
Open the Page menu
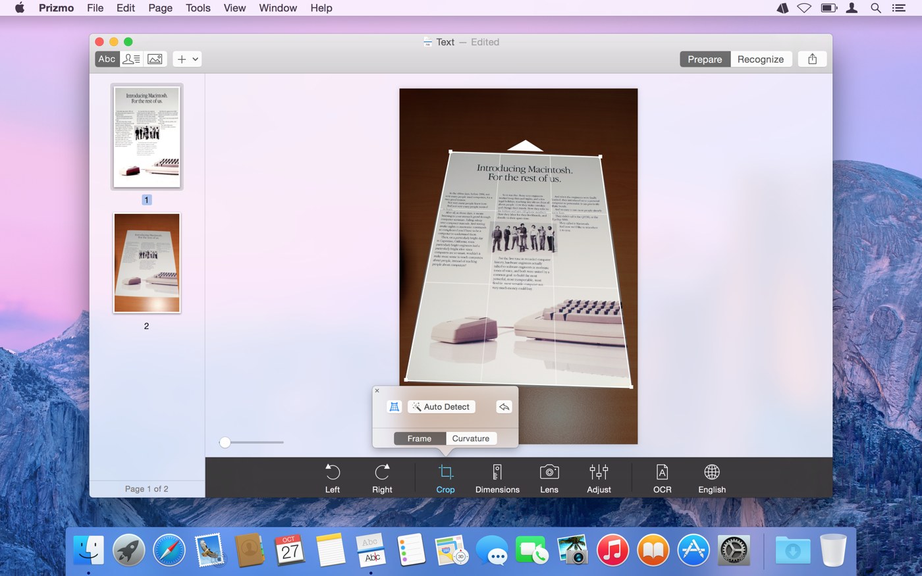pyautogui.click(x=161, y=8)
